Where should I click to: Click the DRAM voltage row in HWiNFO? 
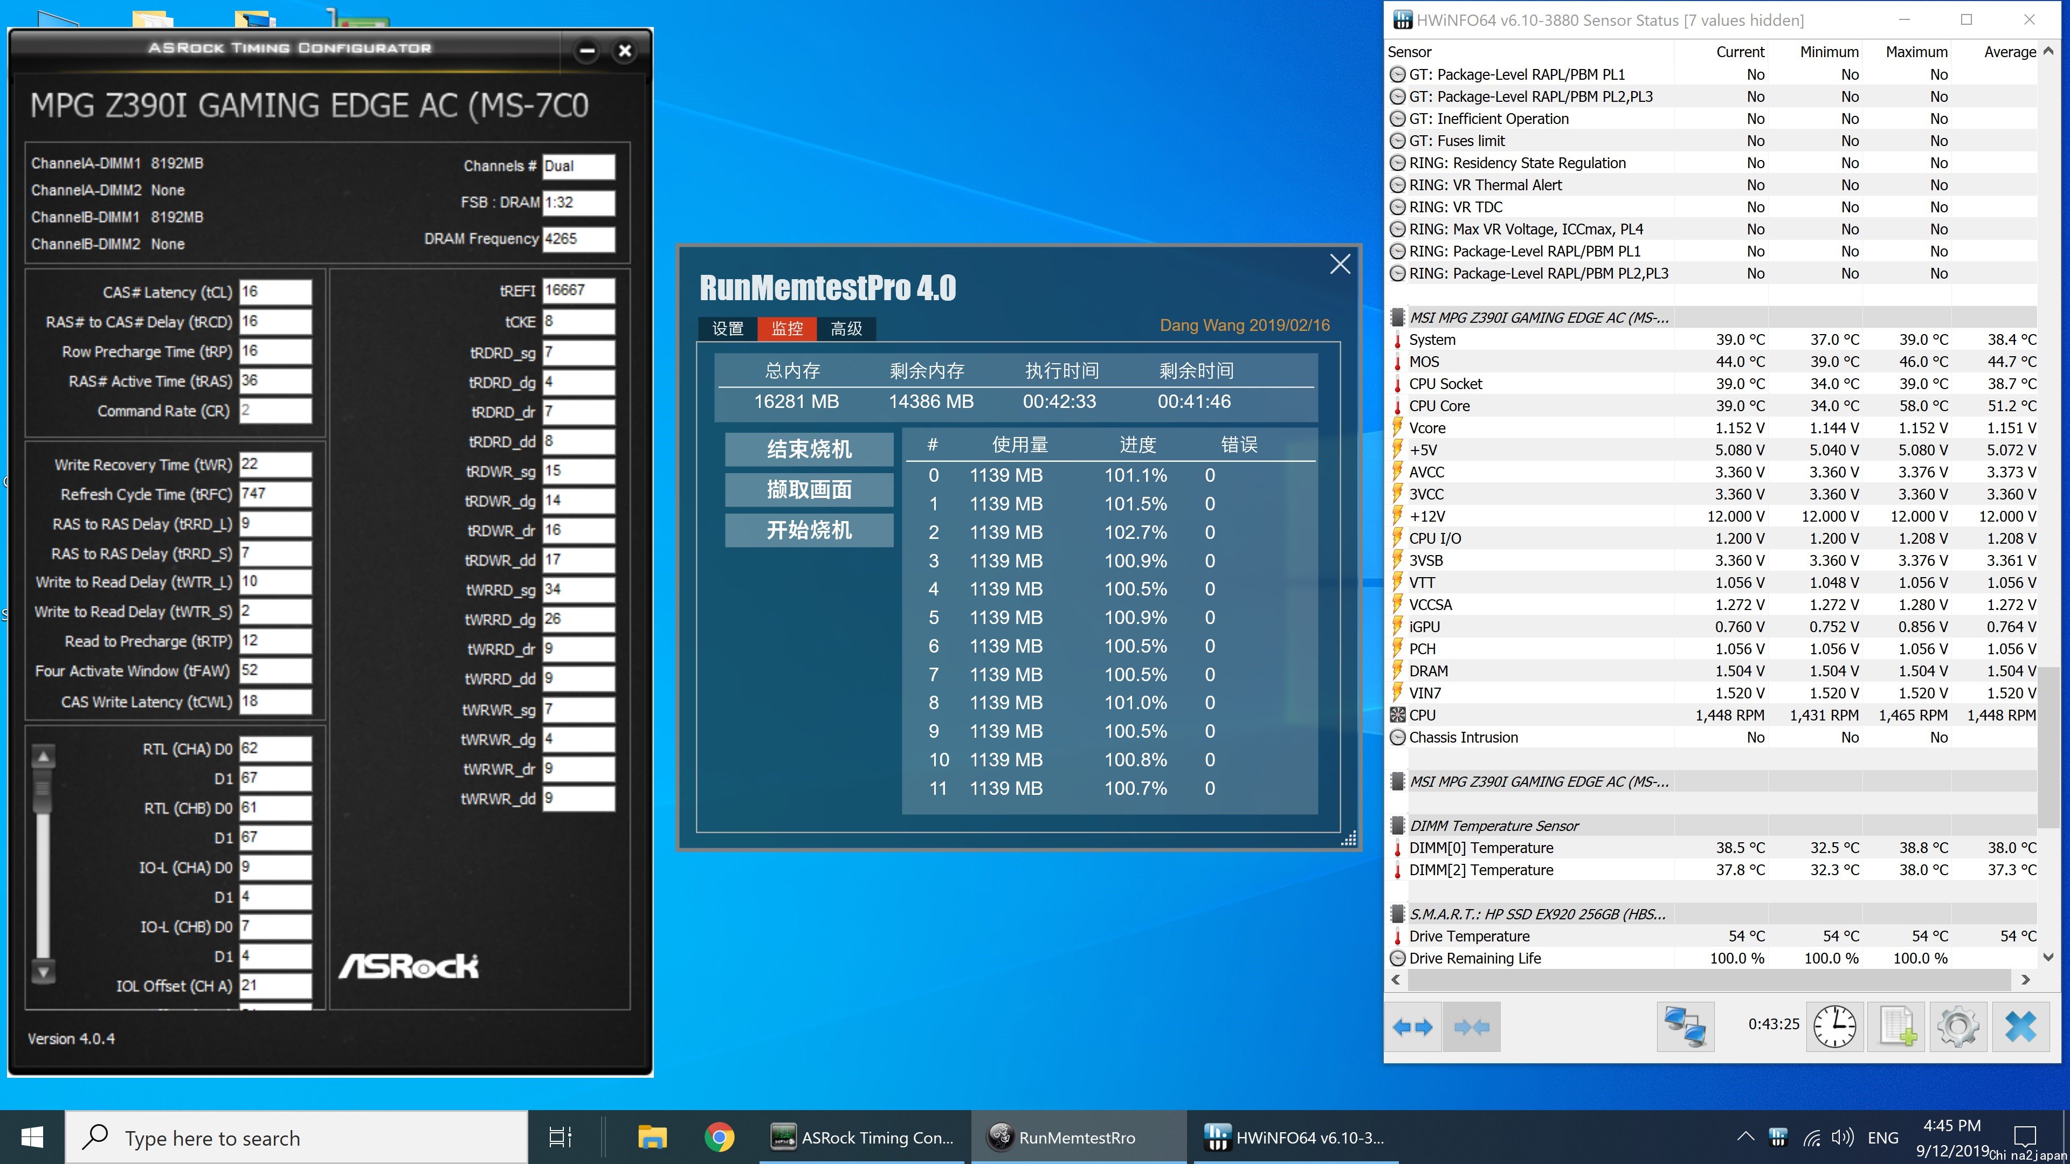pos(1713,671)
